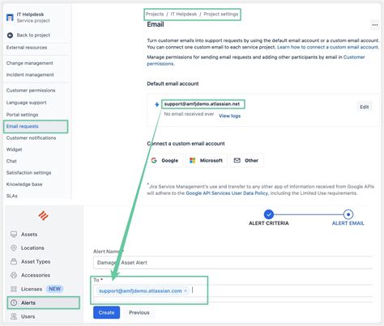Click the Back to project arrow icon
The image size is (384, 326).
[10, 36]
